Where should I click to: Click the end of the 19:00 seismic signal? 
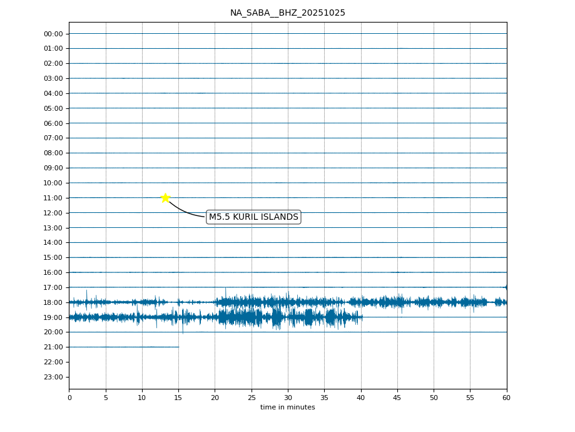362,317
